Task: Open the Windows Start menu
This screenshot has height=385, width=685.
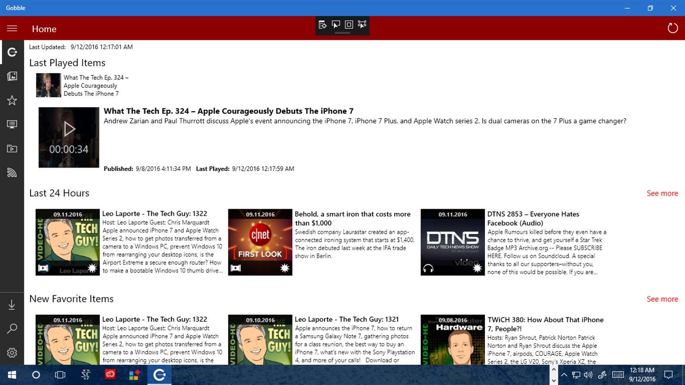Action: pyautogui.click(x=11, y=375)
